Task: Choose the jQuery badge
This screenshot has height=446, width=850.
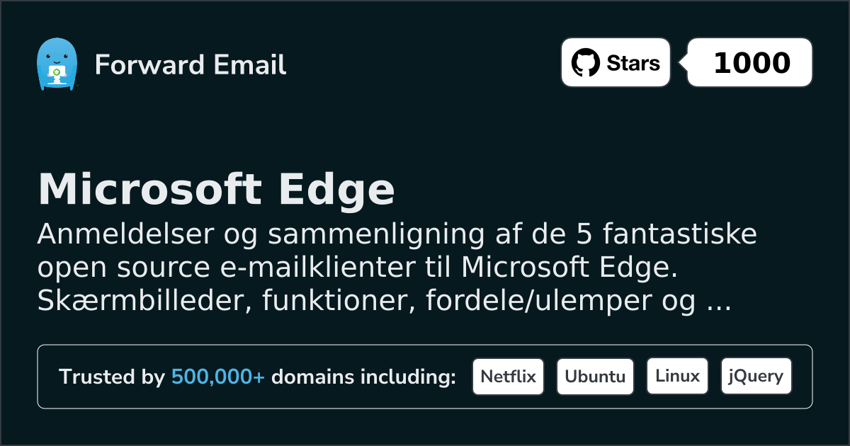Action: pos(756,377)
